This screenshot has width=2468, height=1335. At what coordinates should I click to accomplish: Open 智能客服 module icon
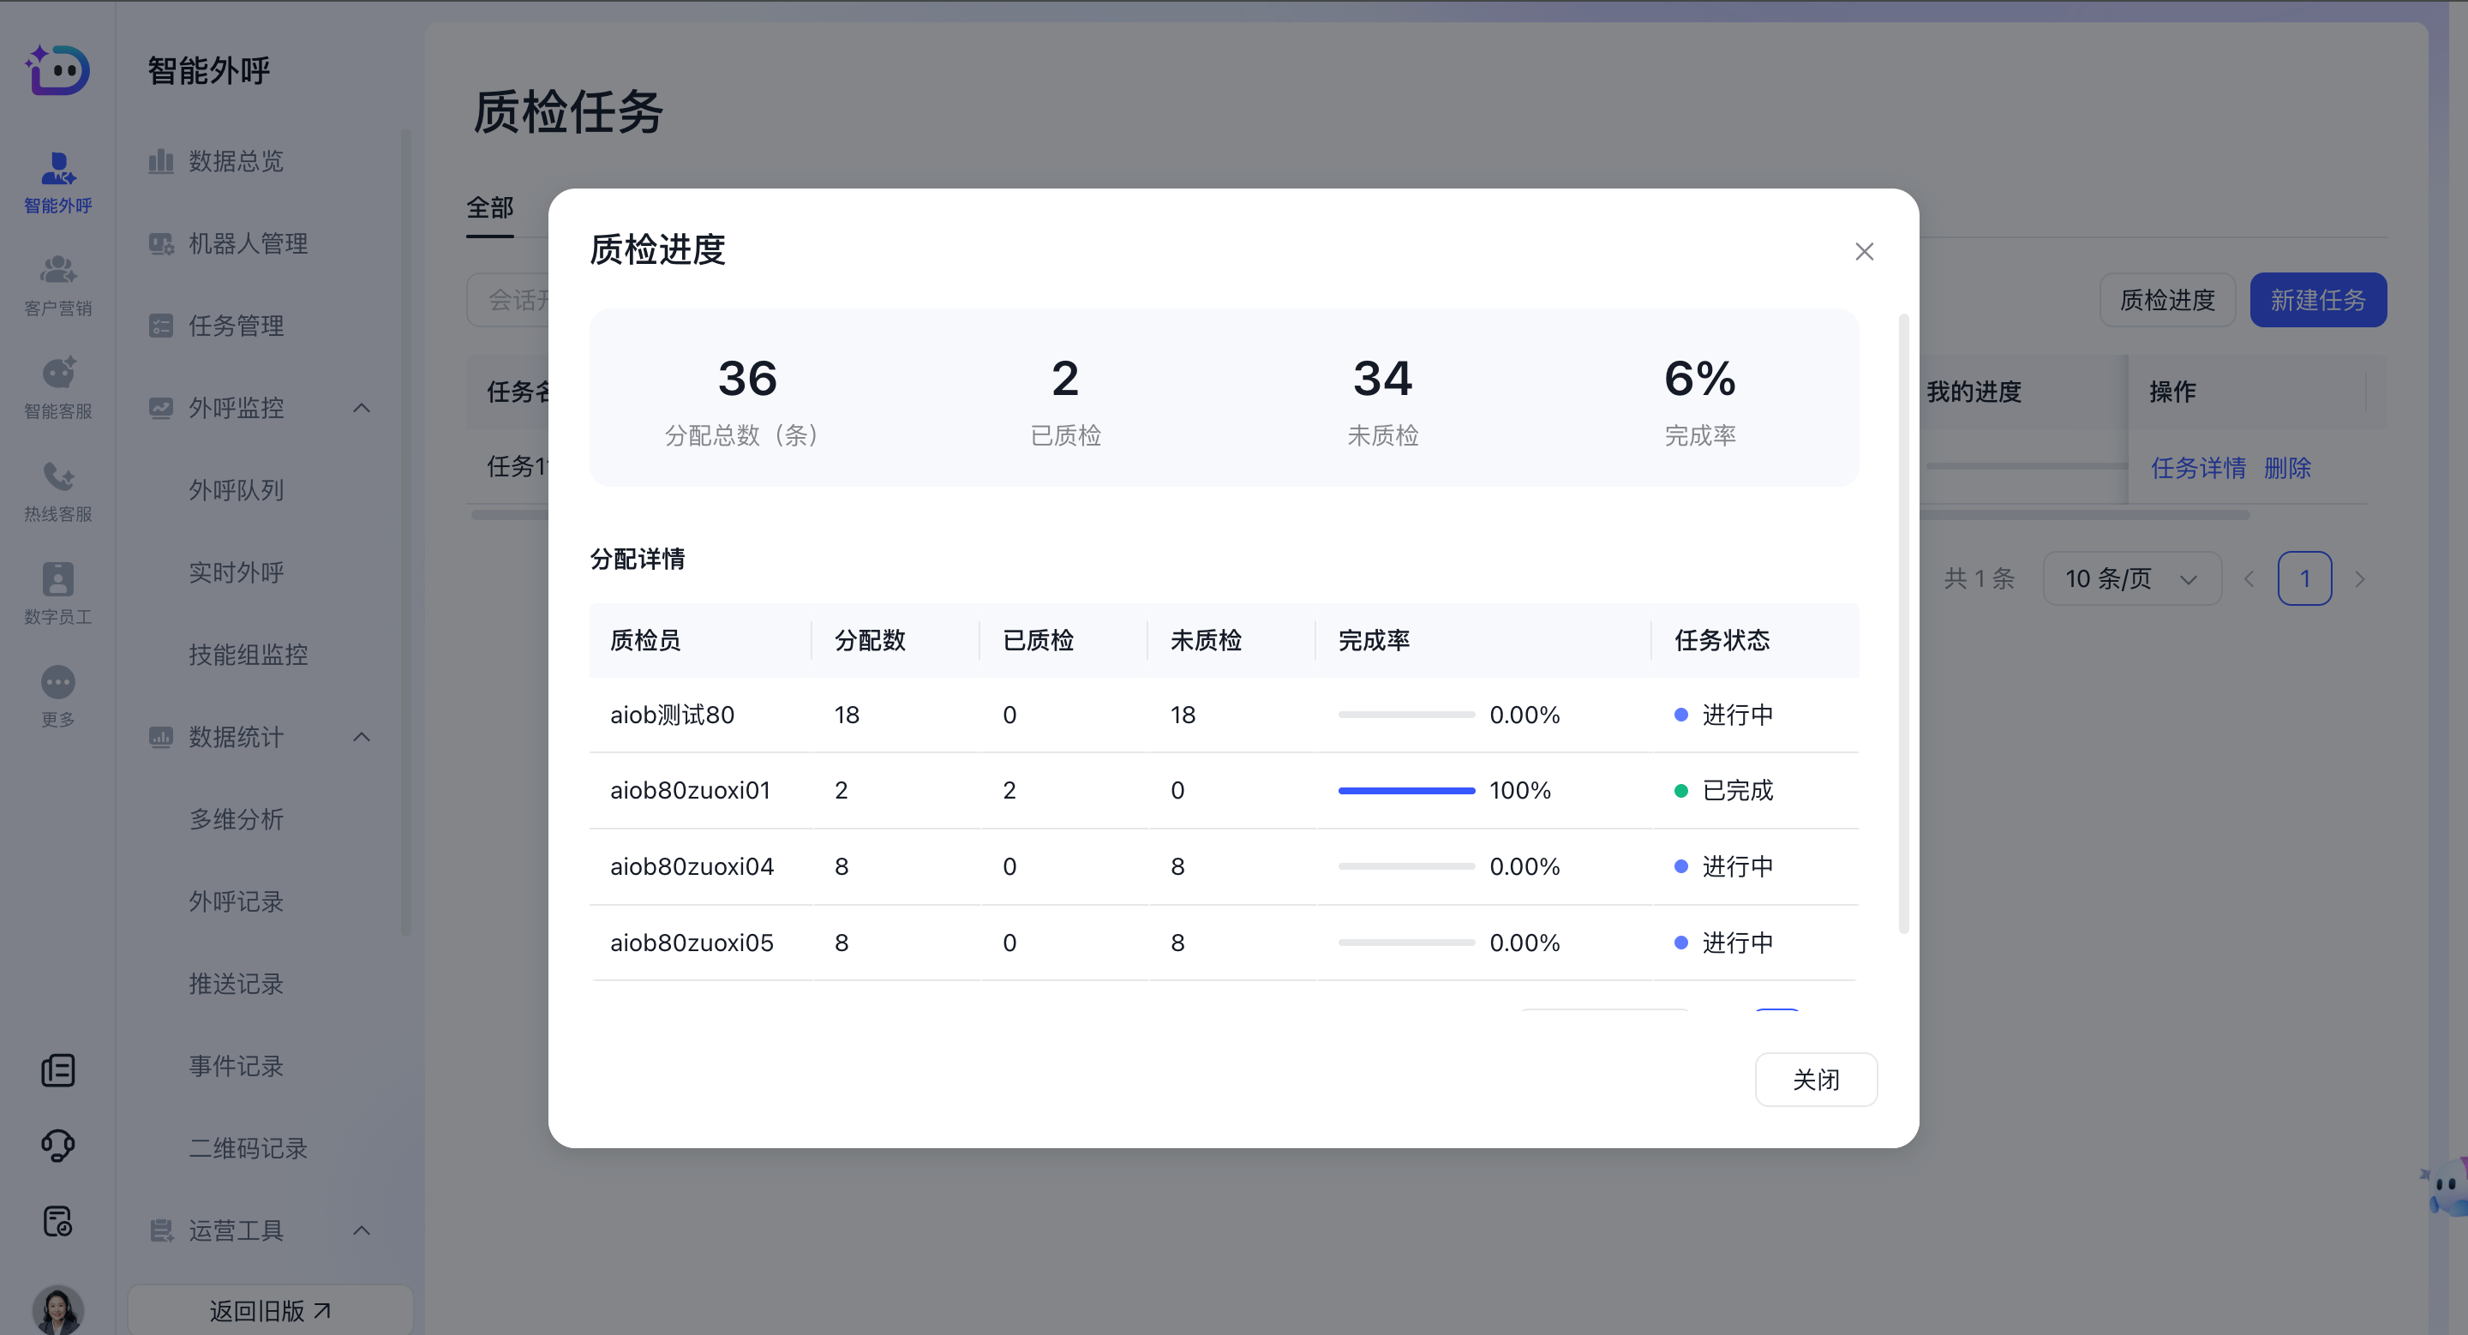click(x=57, y=388)
